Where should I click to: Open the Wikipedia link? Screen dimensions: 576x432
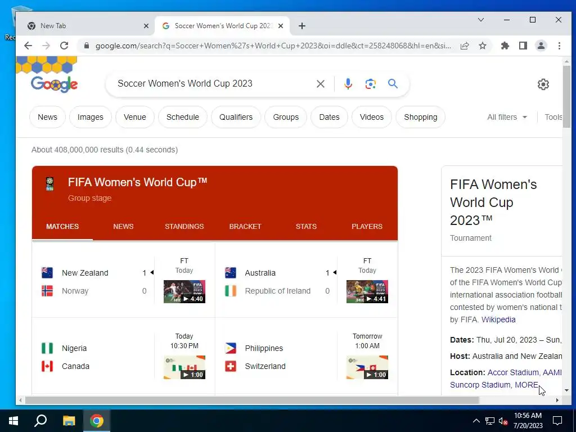[x=498, y=319]
